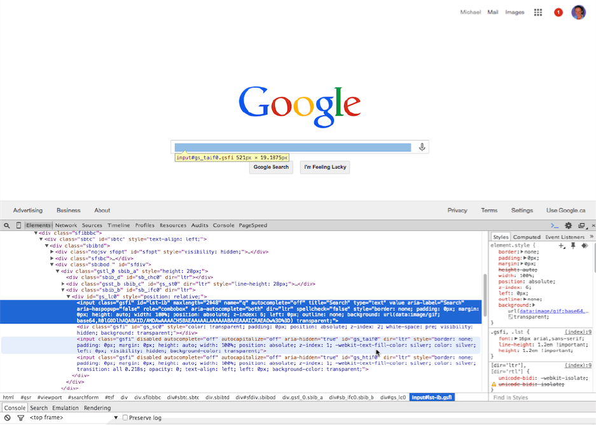Toggle device mode phone icon
The height and width of the screenshot is (425, 596).
(x=18, y=225)
